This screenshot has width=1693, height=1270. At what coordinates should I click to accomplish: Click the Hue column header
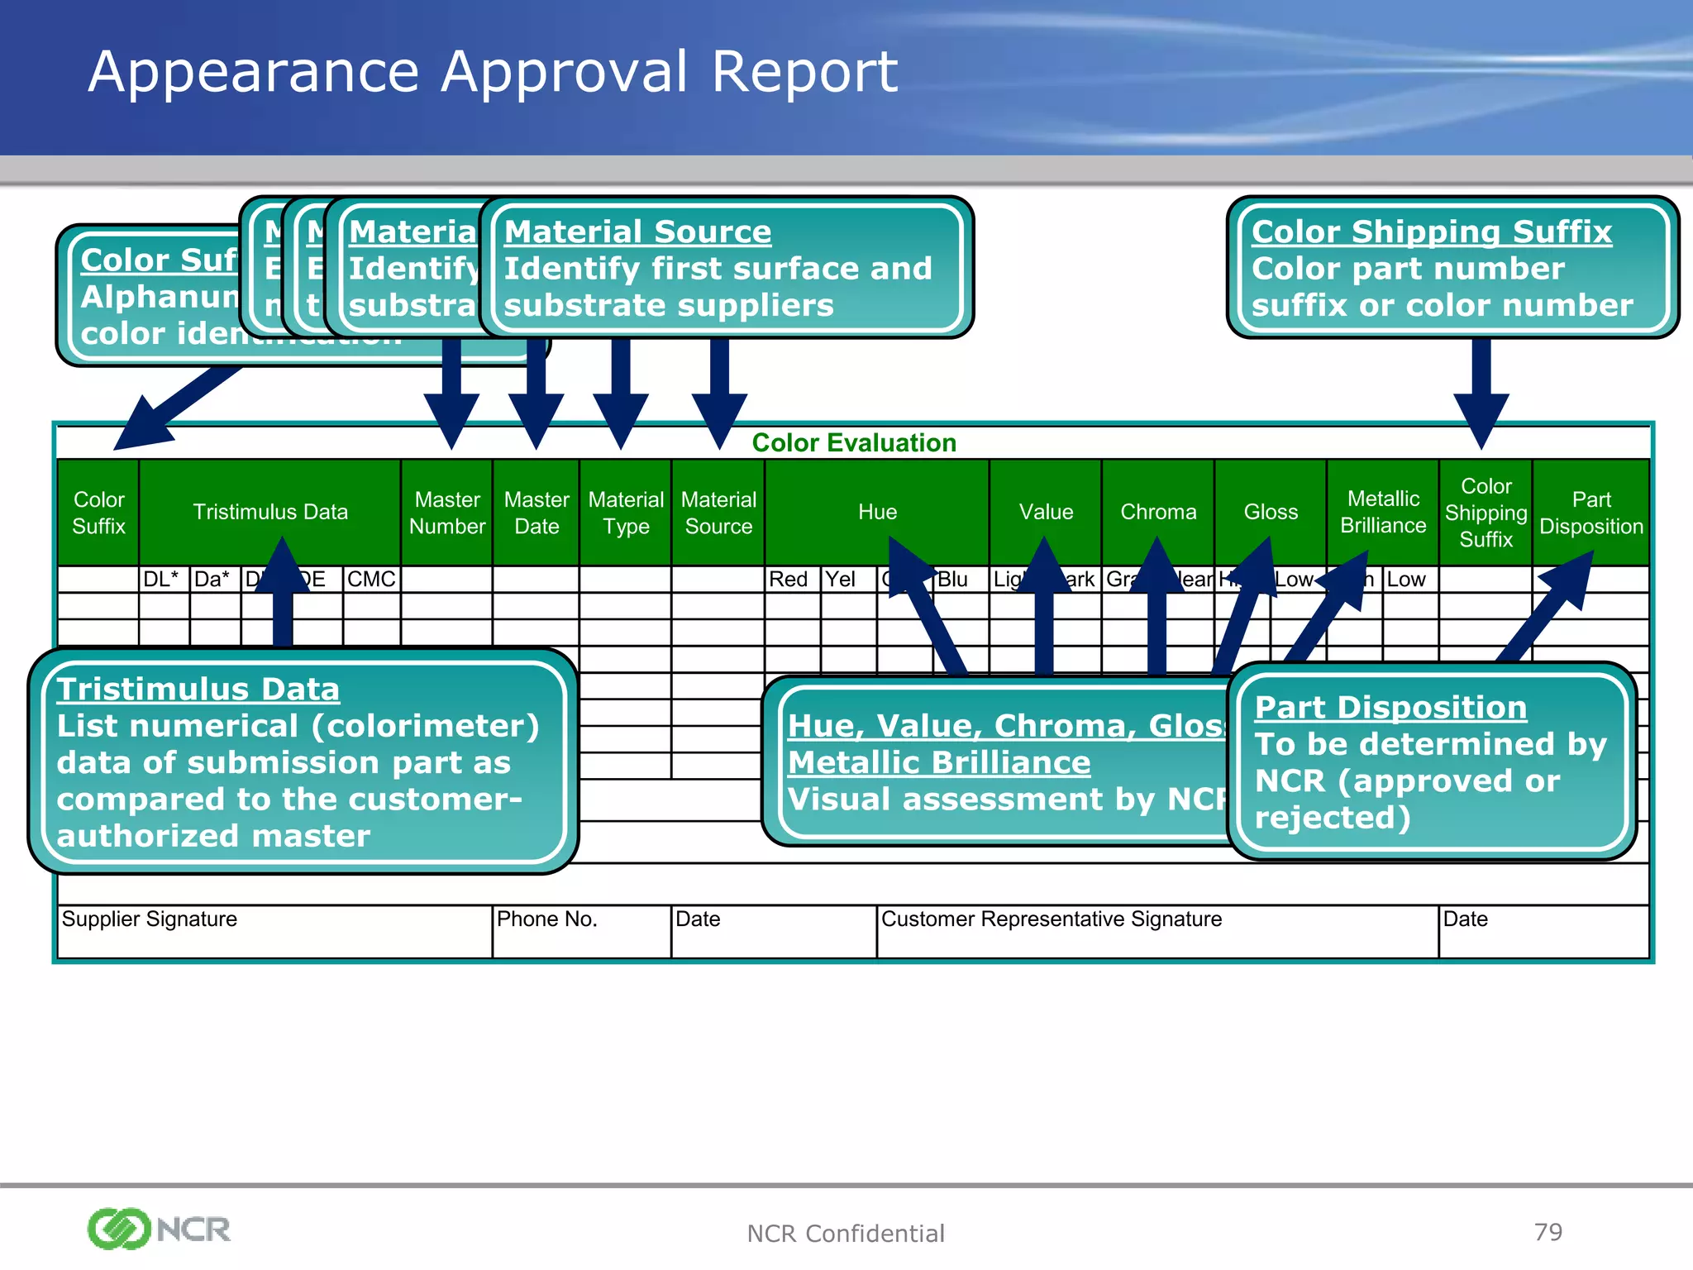pyautogui.click(x=877, y=513)
